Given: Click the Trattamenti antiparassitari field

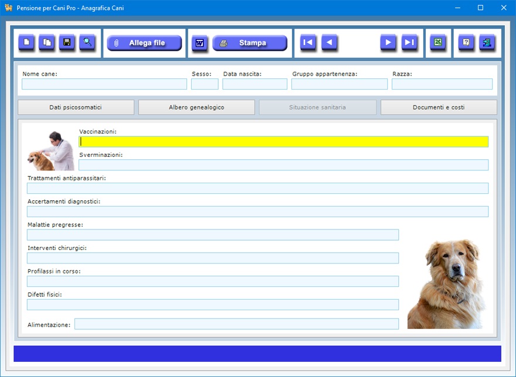Looking at the screenshot, I should pos(257,188).
